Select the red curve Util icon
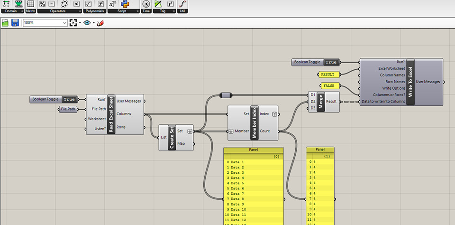The image size is (455, 225). 182,4
